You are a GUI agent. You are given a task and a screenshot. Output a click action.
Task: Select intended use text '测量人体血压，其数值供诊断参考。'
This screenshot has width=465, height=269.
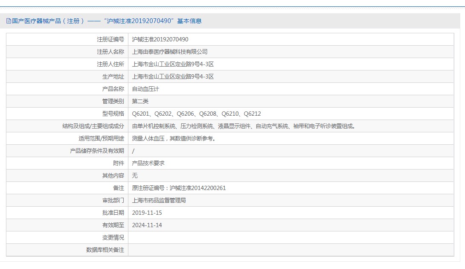[174, 138]
